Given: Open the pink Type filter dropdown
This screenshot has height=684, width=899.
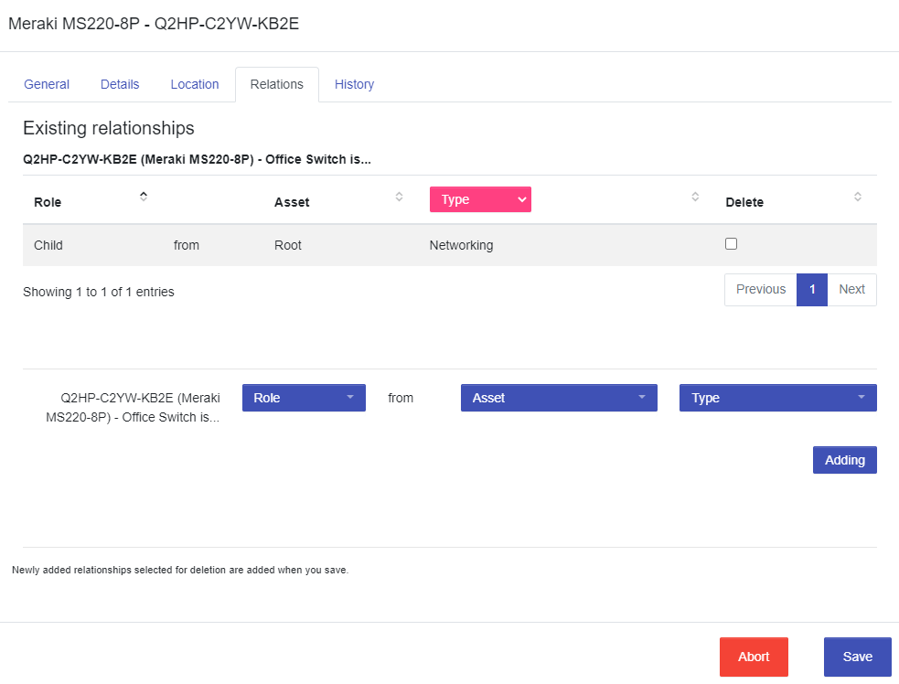Looking at the screenshot, I should tap(480, 199).
